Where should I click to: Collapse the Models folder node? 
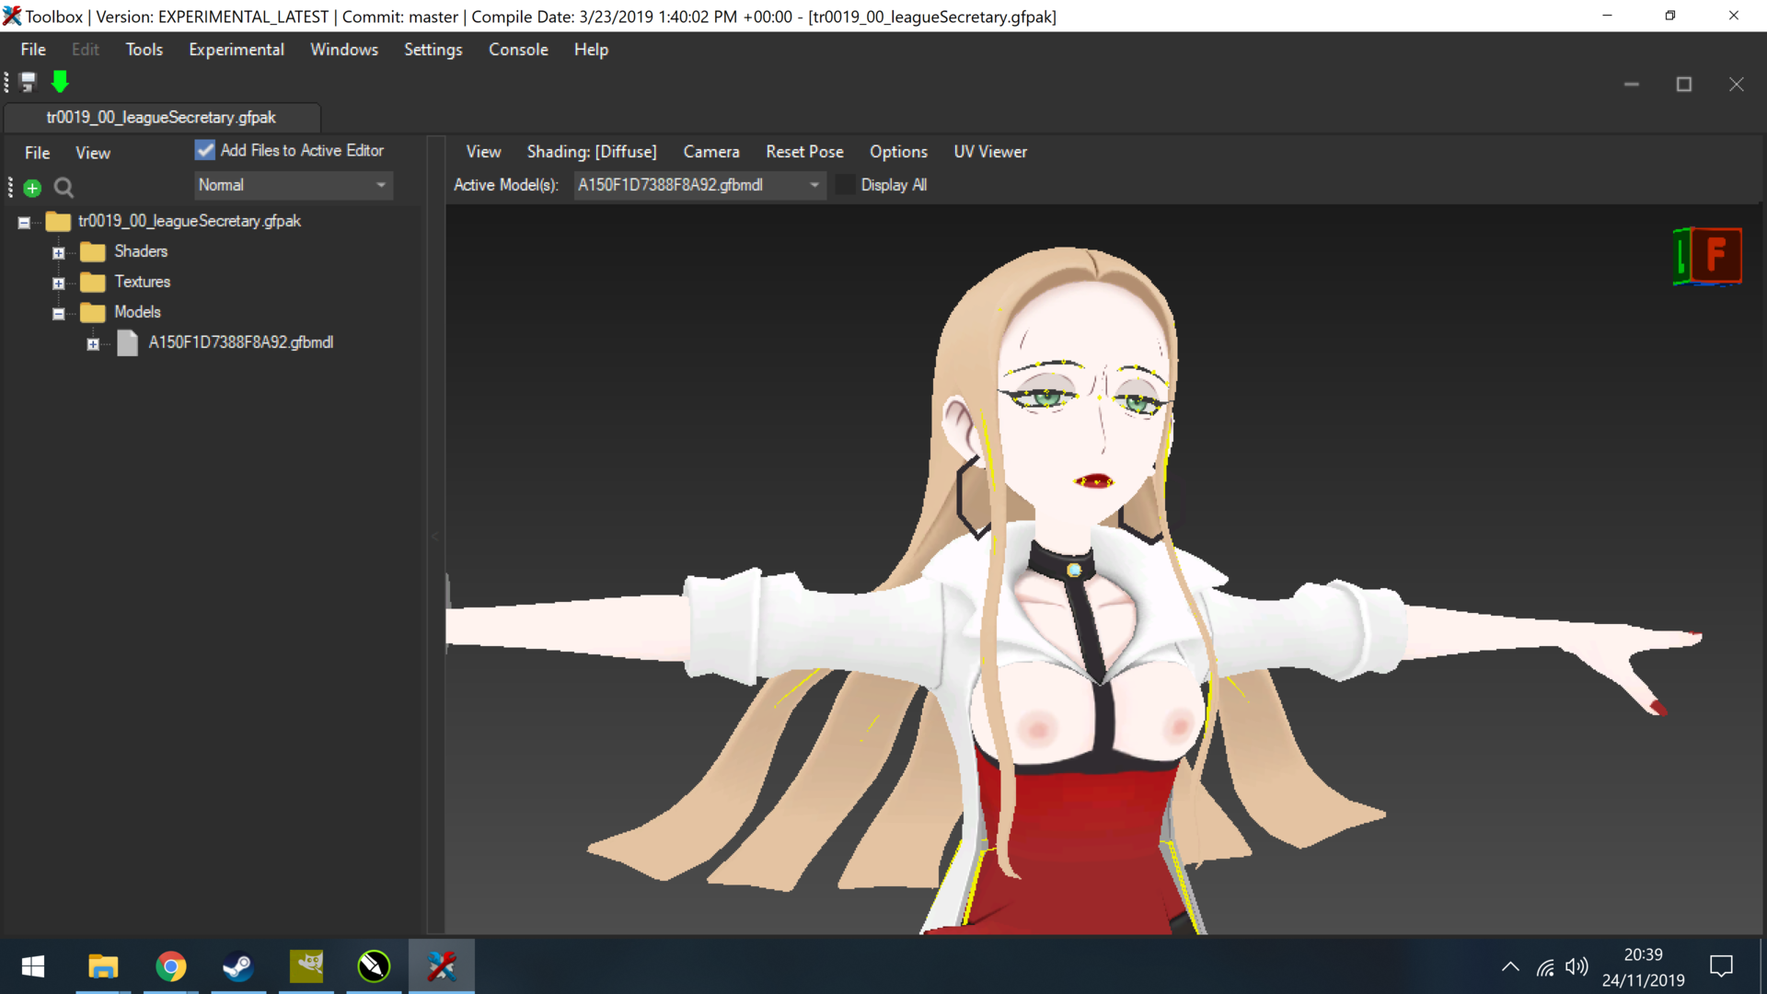click(x=58, y=313)
